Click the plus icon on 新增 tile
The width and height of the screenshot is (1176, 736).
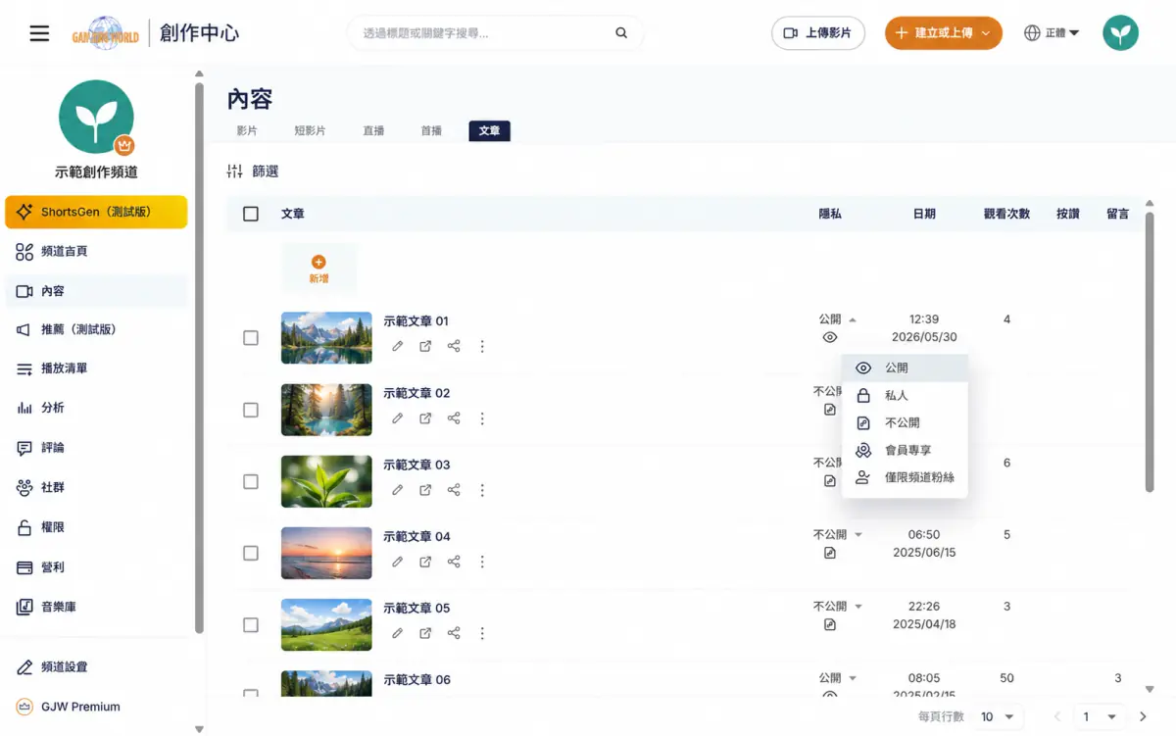point(318,262)
